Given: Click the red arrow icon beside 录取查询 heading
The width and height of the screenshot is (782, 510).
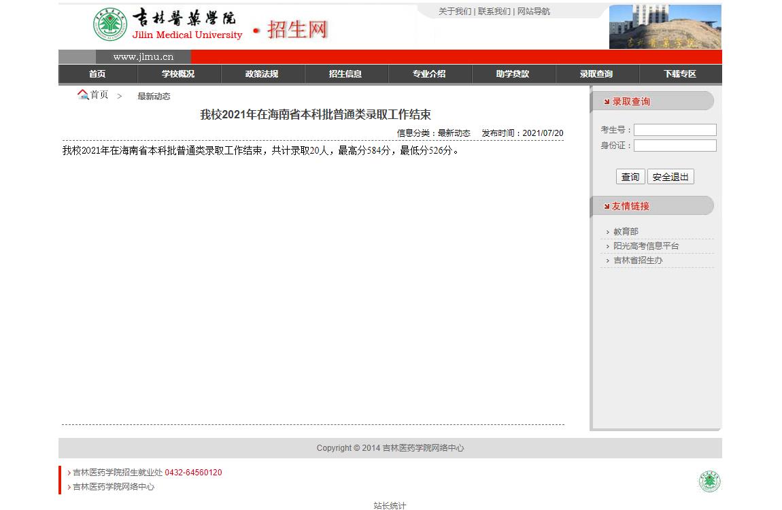Looking at the screenshot, I should 607,102.
